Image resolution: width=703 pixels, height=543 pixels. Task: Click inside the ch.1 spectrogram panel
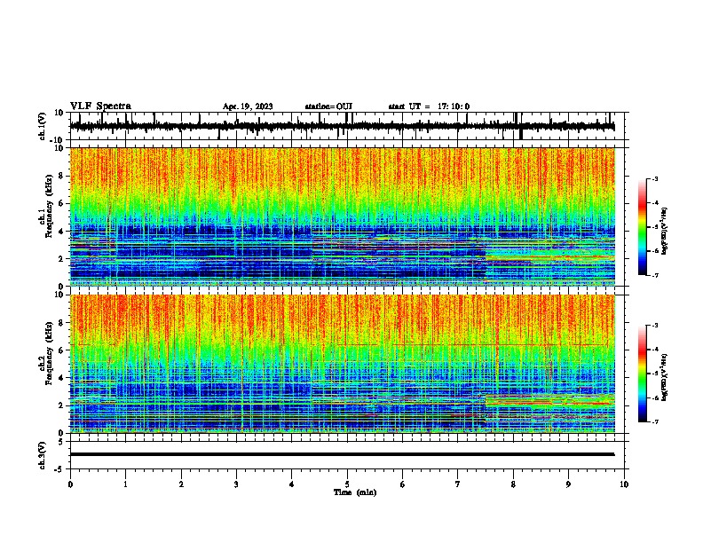343,216
